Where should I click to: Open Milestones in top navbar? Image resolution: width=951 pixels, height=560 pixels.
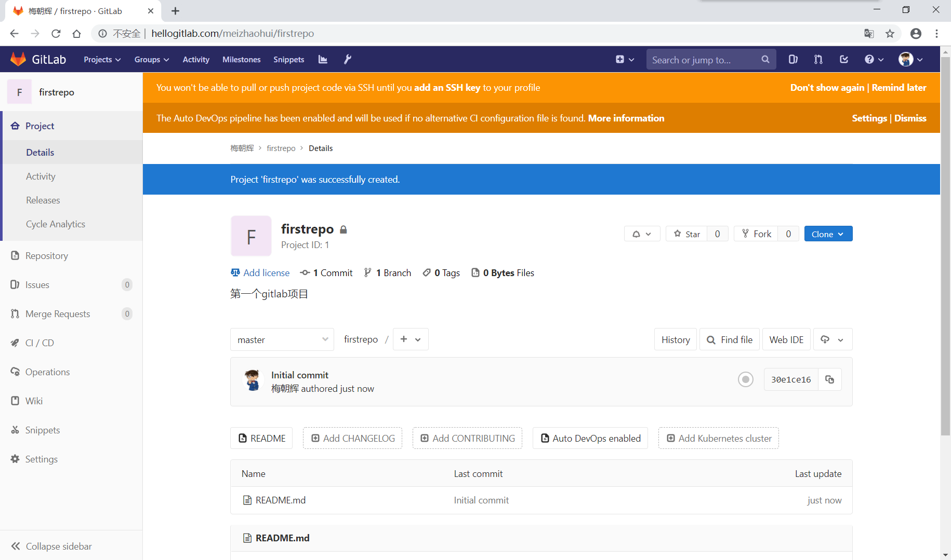242,59
